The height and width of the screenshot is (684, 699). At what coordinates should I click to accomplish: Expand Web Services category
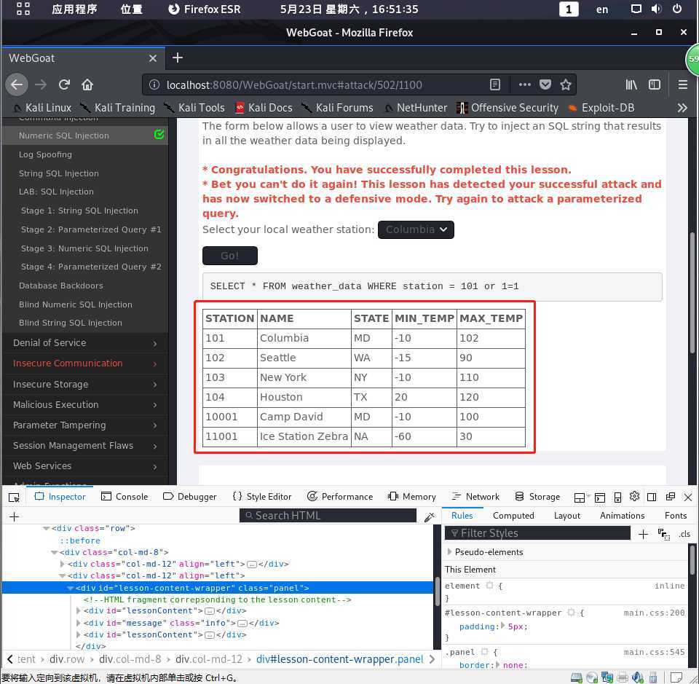point(84,466)
